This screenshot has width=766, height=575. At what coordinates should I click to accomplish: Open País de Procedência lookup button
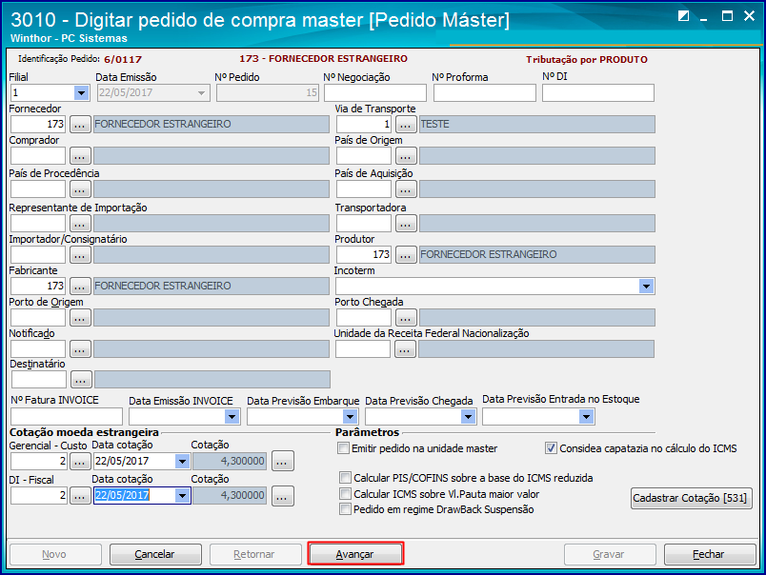tap(80, 189)
